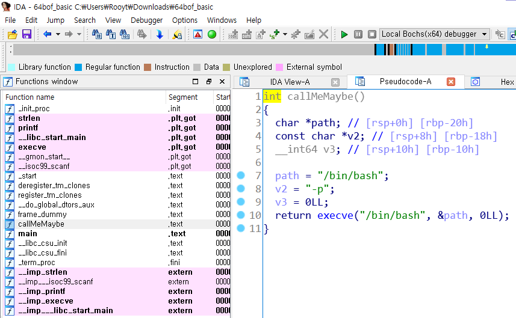Click the search text icon with A
This screenshot has height=318, width=516.
111,34
